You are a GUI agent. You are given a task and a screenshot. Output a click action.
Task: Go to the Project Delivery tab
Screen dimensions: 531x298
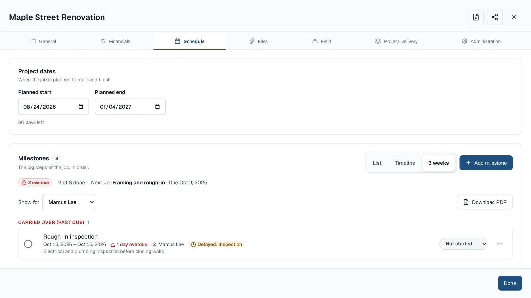[396, 41]
